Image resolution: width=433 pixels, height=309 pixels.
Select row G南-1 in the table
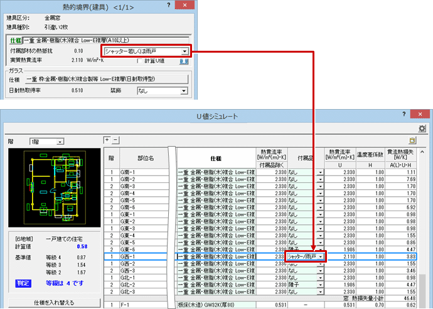[260, 172]
